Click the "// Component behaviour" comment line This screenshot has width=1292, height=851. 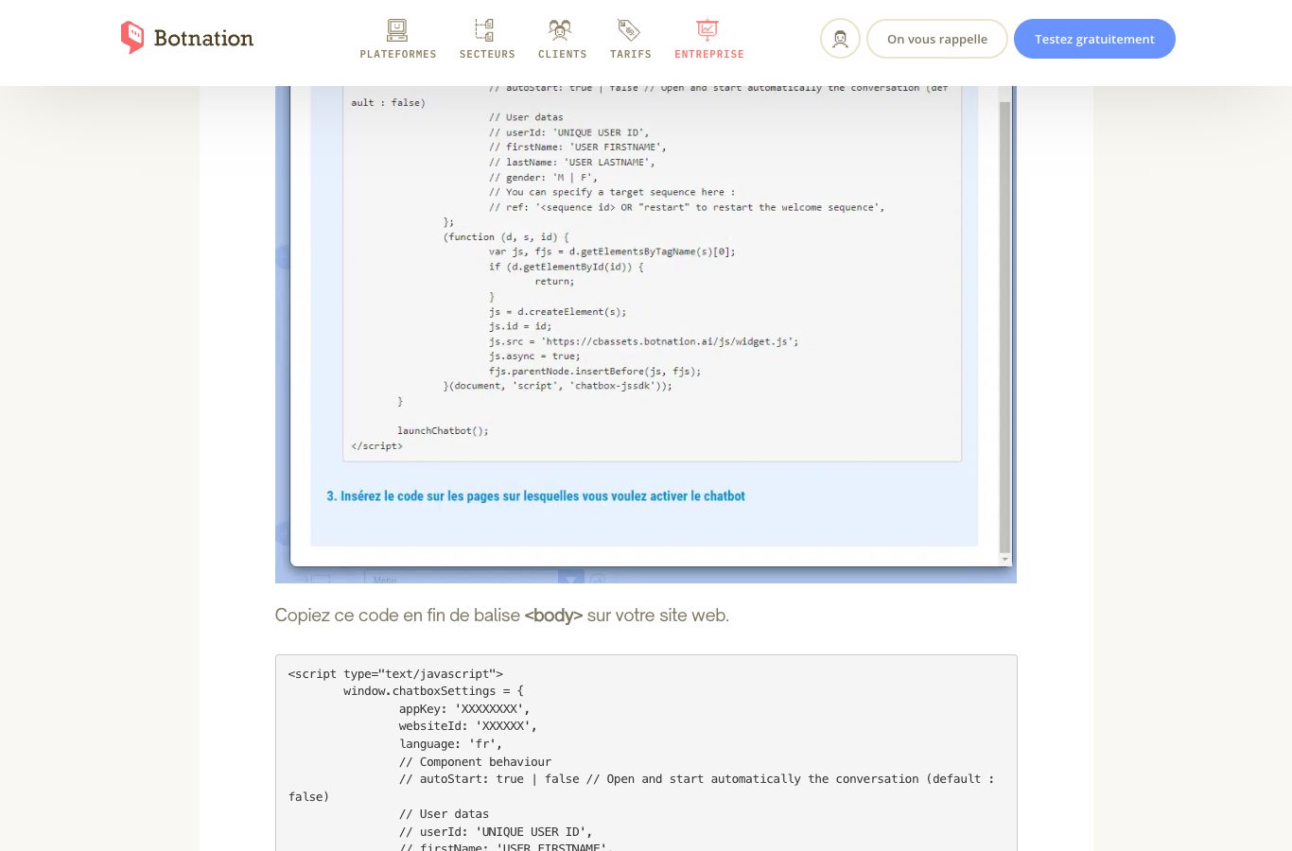pos(475,762)
